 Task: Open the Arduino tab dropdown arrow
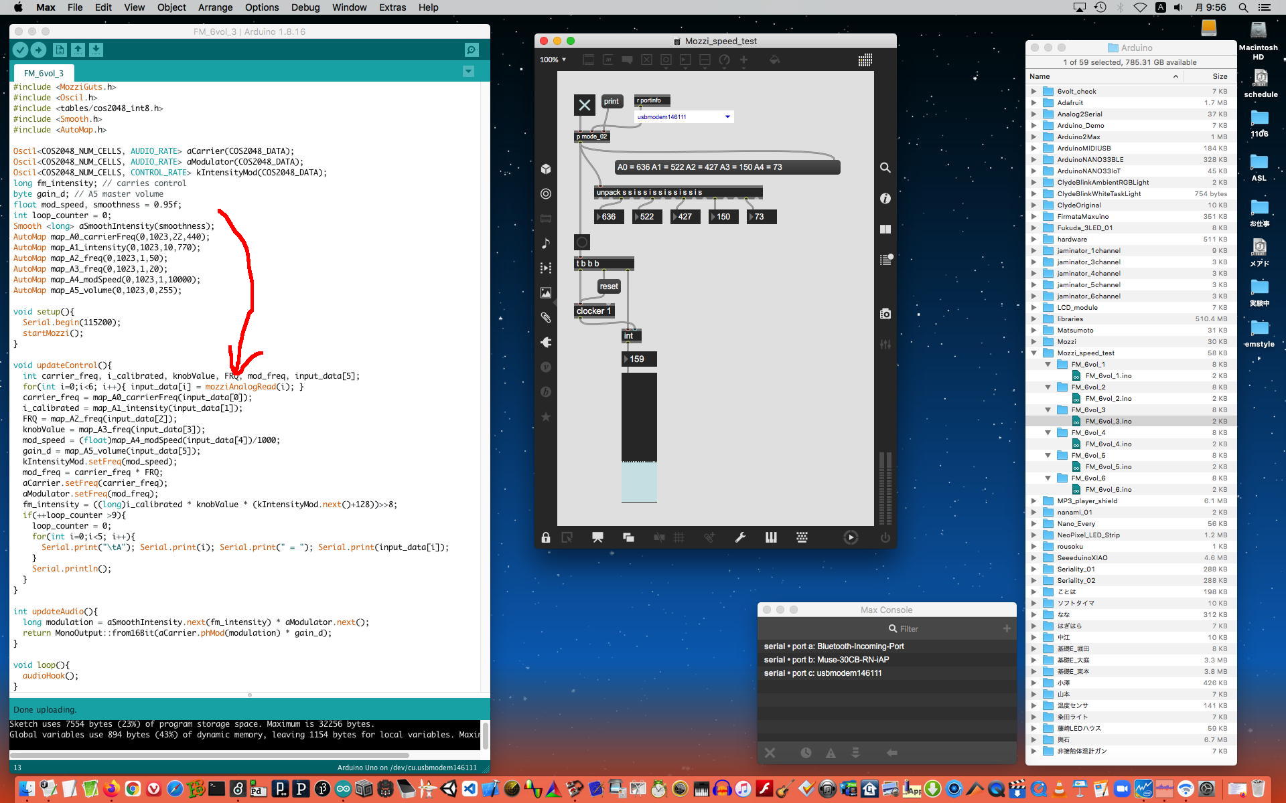pos(468,72)
